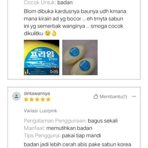Play the soap label video thumbnail
Image resolution: width=148 pixels, height=148 pixels.
click(41, 57)
